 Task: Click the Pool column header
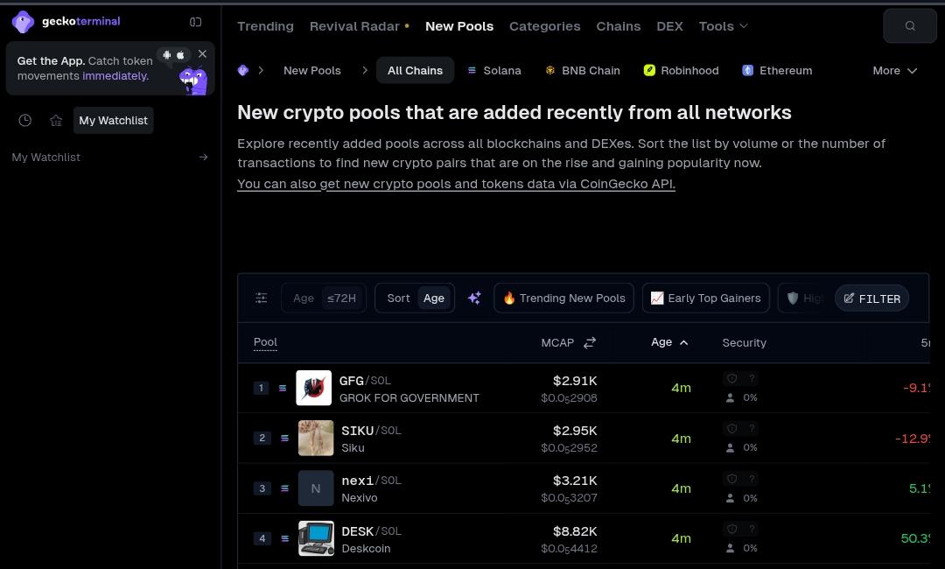(x=265, y=342)
